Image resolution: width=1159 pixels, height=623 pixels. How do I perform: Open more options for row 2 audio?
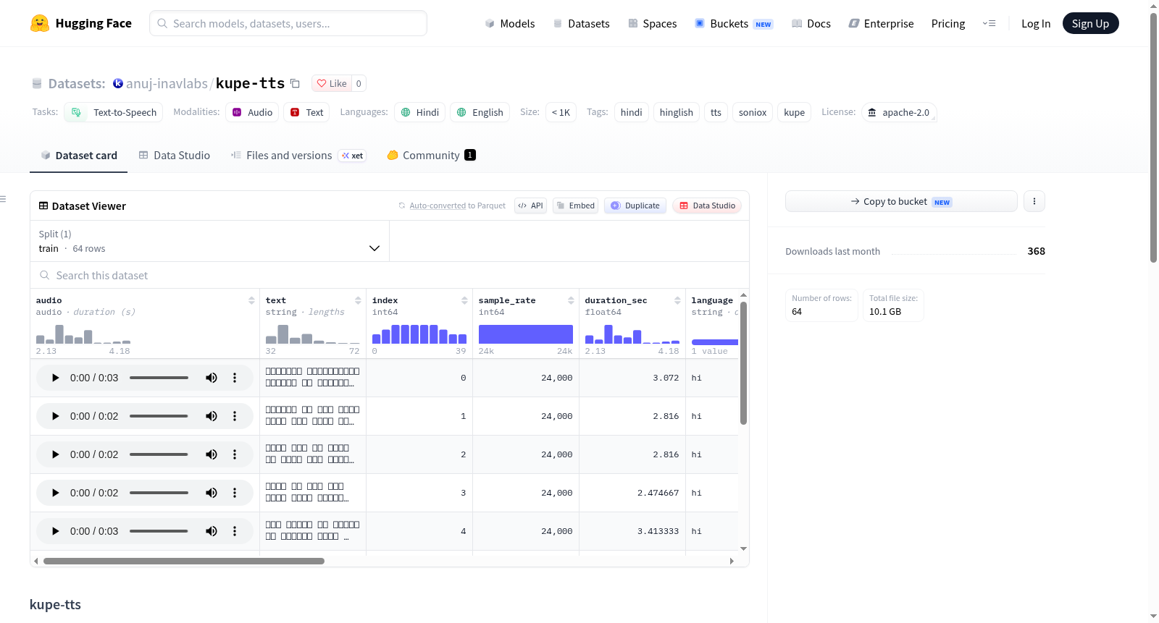(235, 454)
